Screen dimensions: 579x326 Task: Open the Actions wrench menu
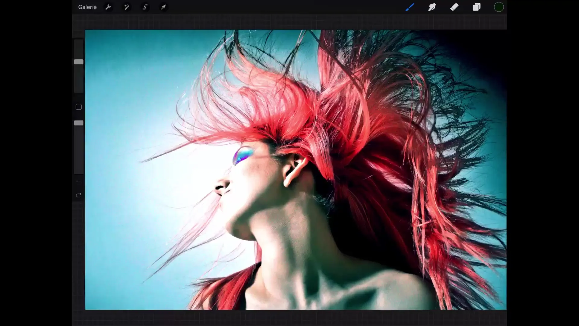tap(108, 7)
